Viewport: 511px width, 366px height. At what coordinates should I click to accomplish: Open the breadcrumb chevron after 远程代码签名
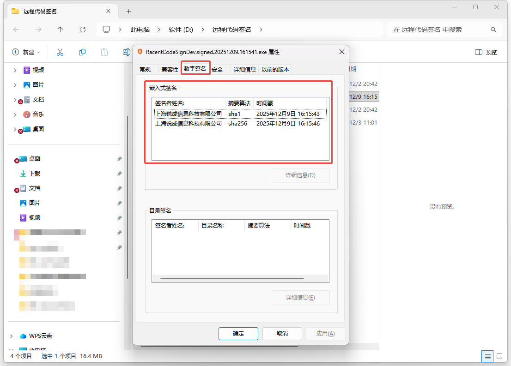(x=261, y=29)
